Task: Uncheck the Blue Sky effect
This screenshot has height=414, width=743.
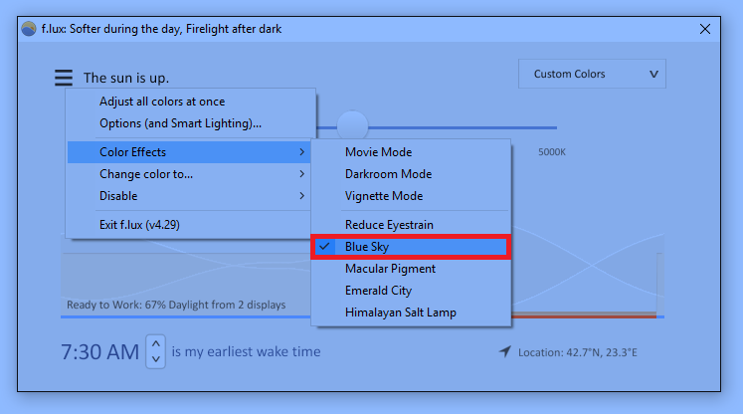Action: [411, 247]
